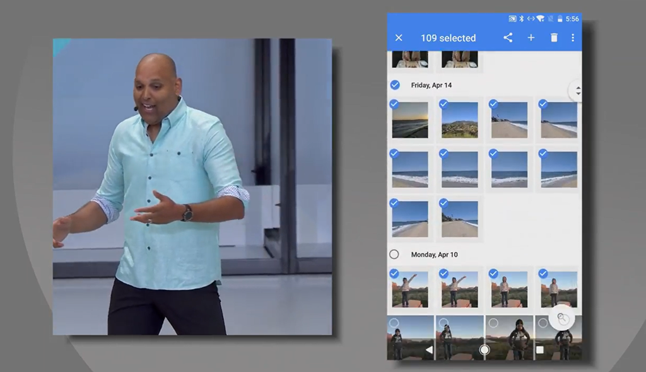Image resolution: width=646 pixels, height=372 pixels.
Task: Tap the "109 selected" title text
Action: 449,38
